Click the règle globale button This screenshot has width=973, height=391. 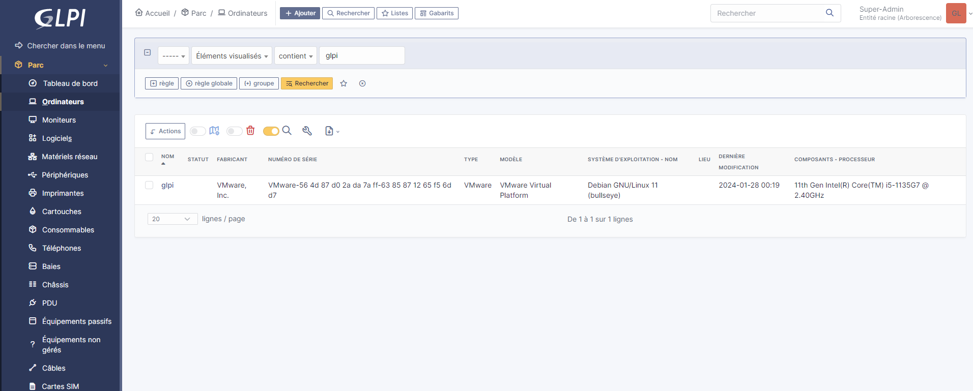point(209,83)
